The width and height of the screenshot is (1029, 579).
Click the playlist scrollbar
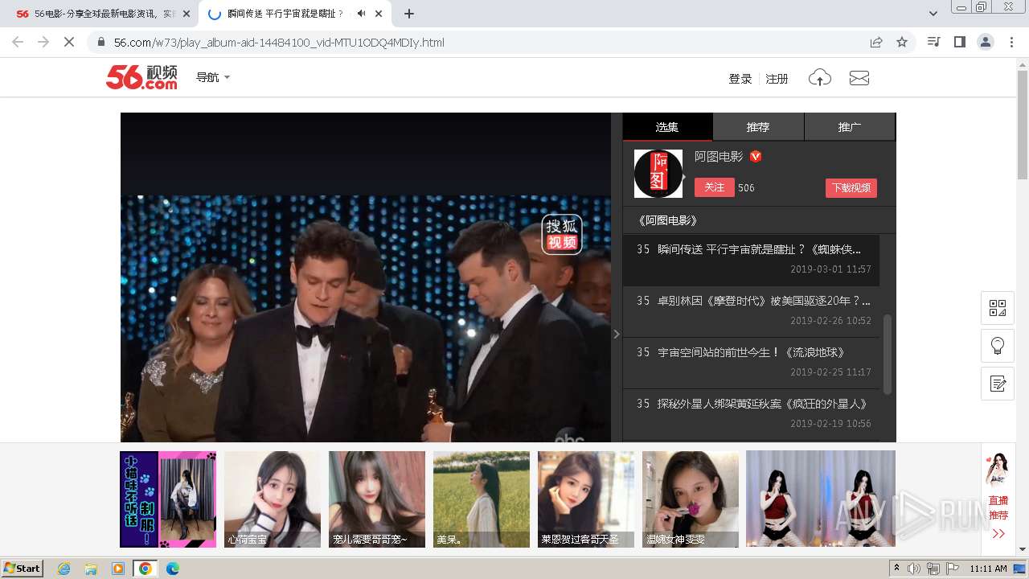[888, 354]
